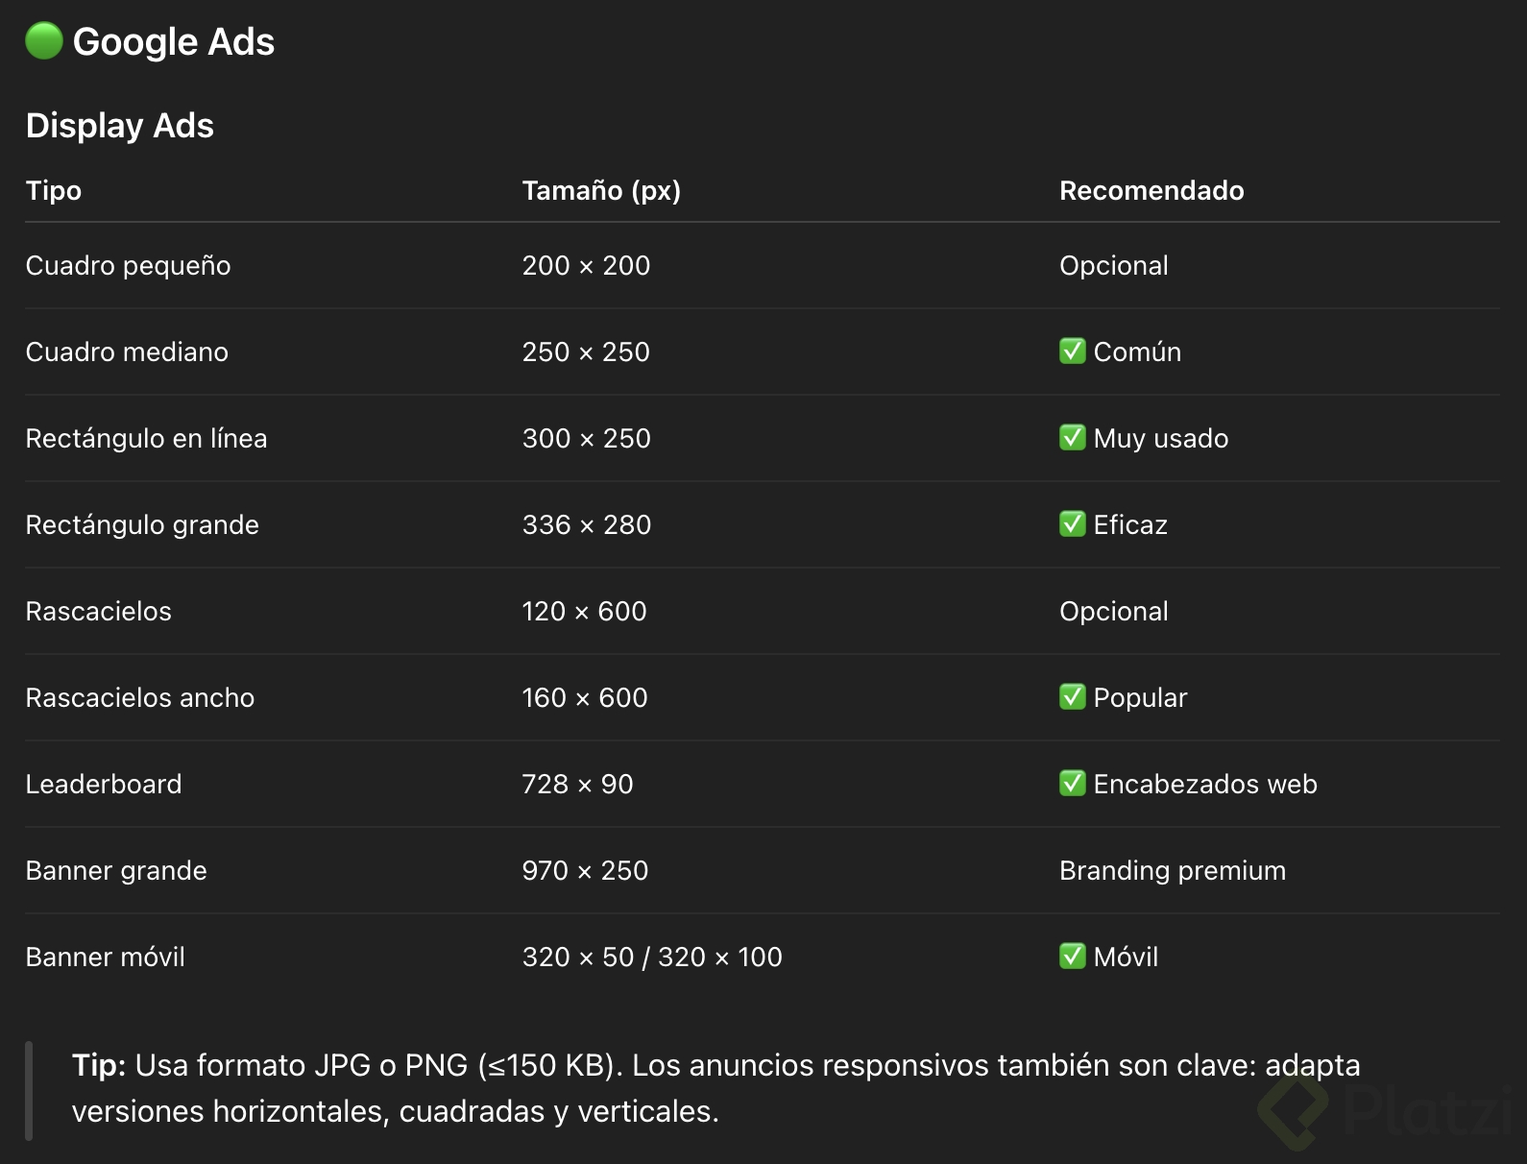Click the 320 × 50 / 320 × 100 cell
1527x1164 pixels.
click(x=652, y=957)
